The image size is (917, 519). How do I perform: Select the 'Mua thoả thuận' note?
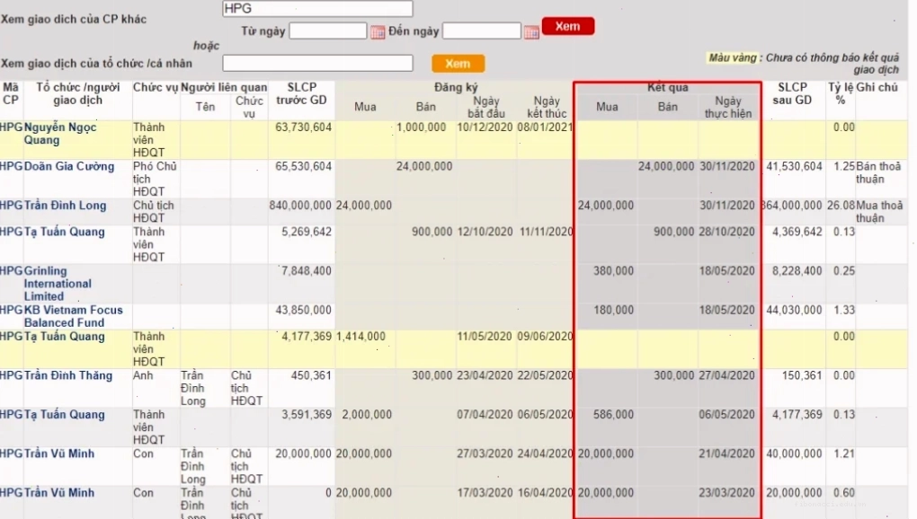(x=879, y=212)
